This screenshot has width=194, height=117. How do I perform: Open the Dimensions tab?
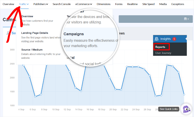(x=103, y=4)
